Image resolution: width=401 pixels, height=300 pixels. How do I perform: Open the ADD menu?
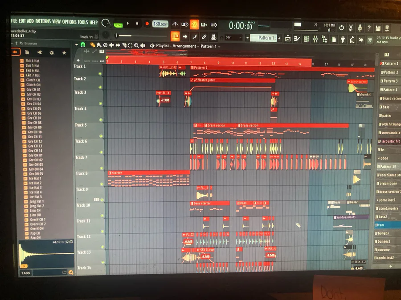(30, 21)
